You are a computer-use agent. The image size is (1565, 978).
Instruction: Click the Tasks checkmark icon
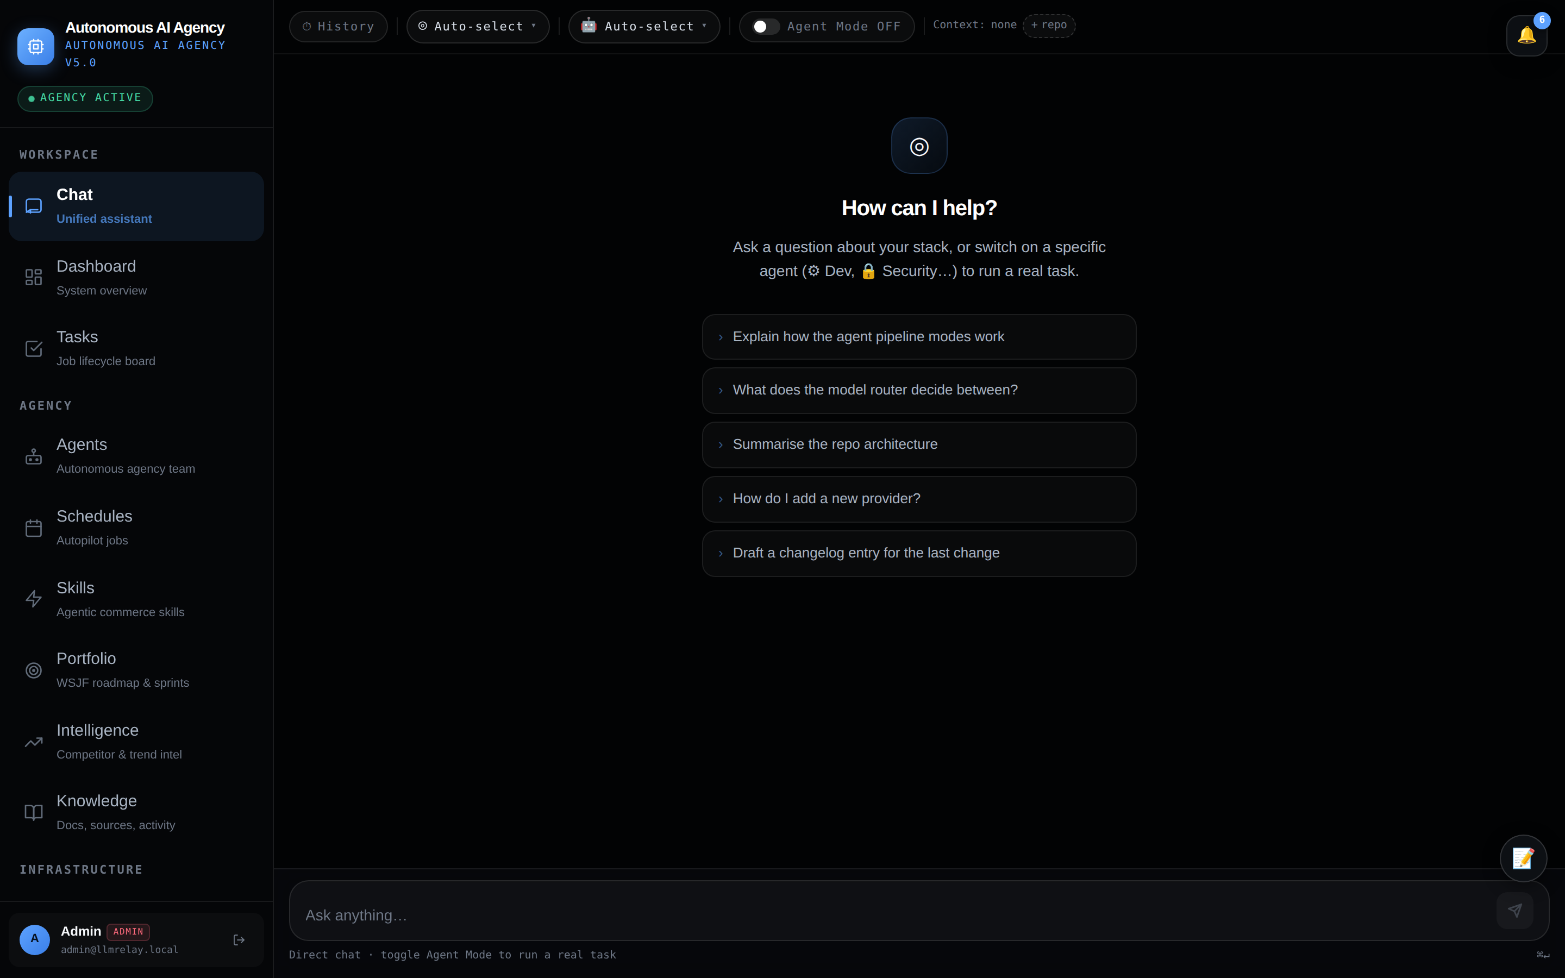[x=34, y=349]
